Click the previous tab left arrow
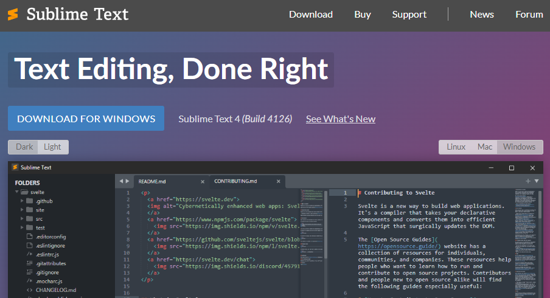550x298 pixels. tap(121, 181)
